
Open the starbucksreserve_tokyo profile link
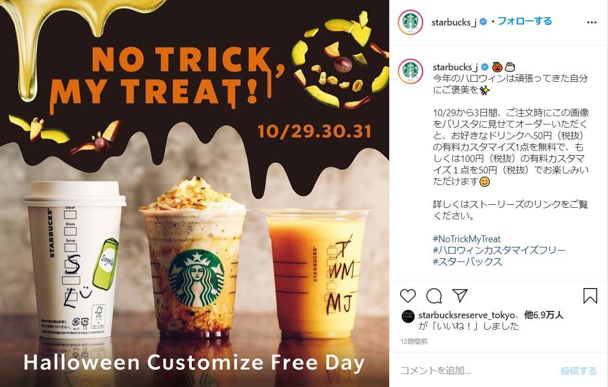click(466, 315)
